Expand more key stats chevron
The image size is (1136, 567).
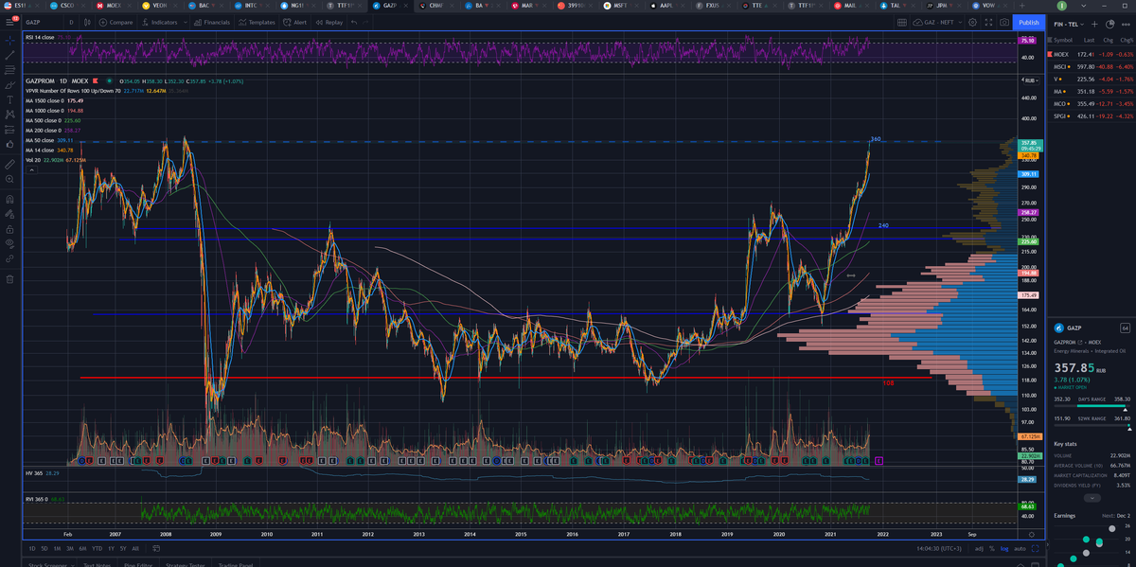coord(1092,497)
